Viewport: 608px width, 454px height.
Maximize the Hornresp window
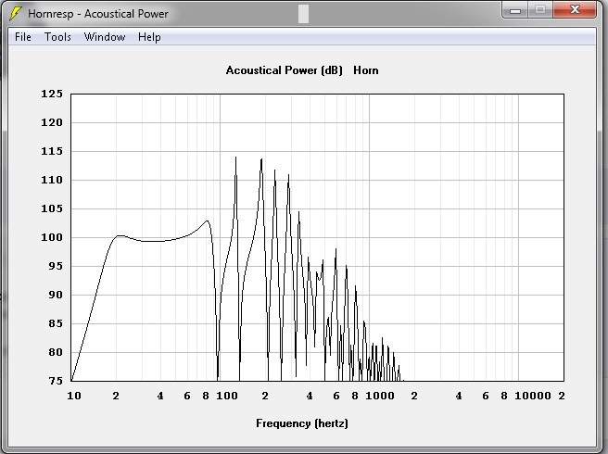pyautogui.click(x=540, y=10)
